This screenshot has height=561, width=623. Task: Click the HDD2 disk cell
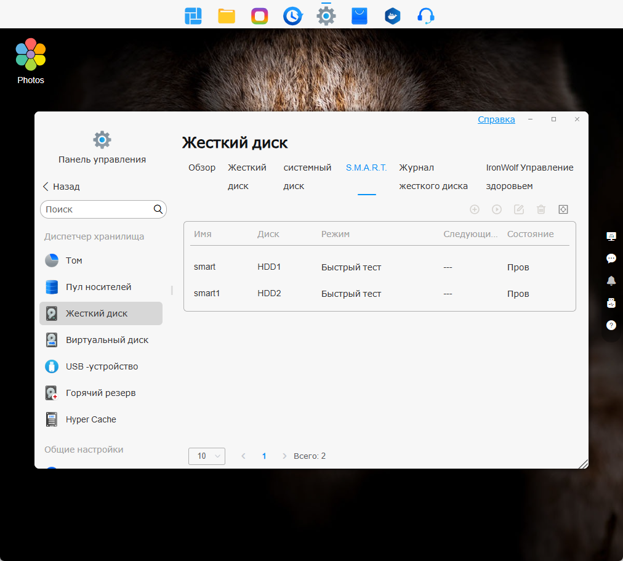tap(269, 293)
